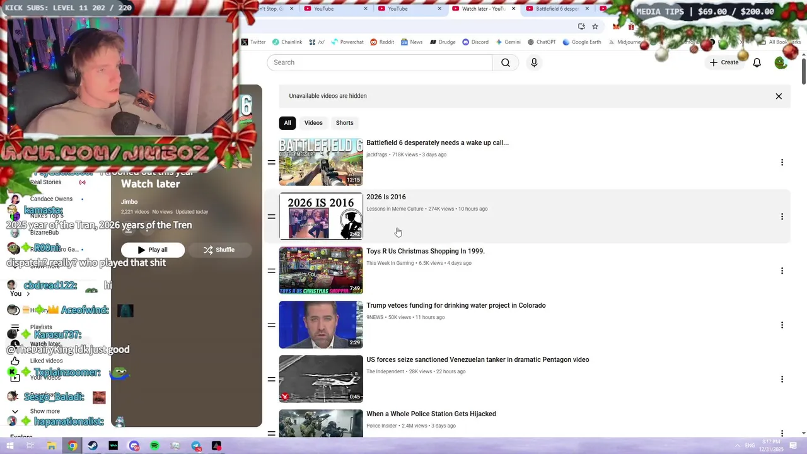807x454 pixels.
Task: Open the Reddit bookmark
Action: [382, 42]
